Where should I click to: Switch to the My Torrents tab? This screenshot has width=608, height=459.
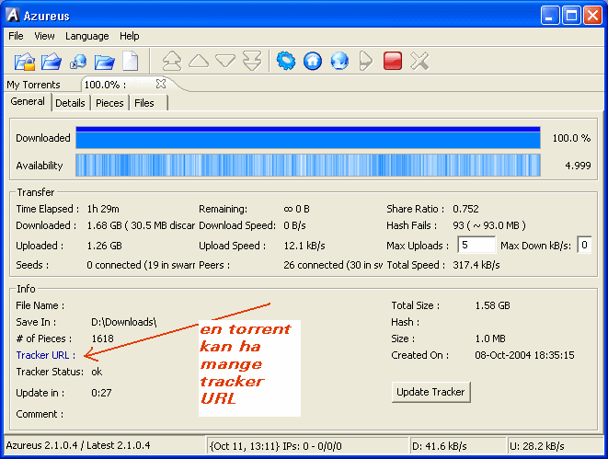coord(33,85)
